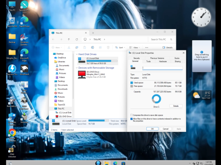This screenshot has height=165, width=221.
Task: Click the drive label text field
Action: (163, 68)
